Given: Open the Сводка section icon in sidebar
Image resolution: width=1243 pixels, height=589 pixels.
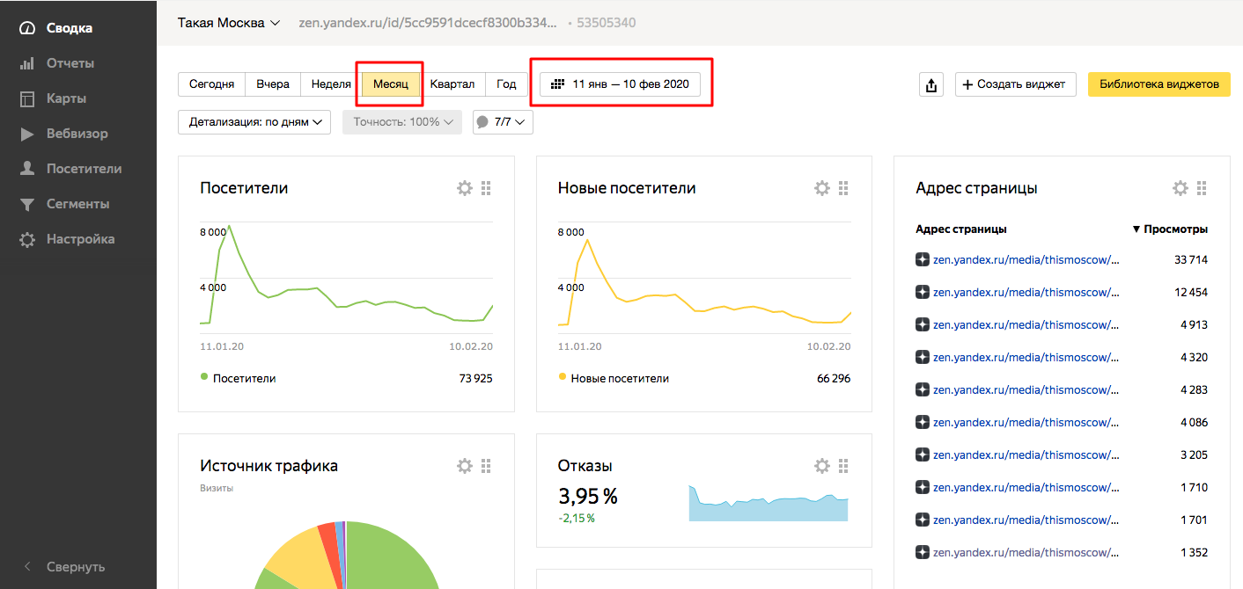Looking at the screenshot, I should [x=27, y=28].
